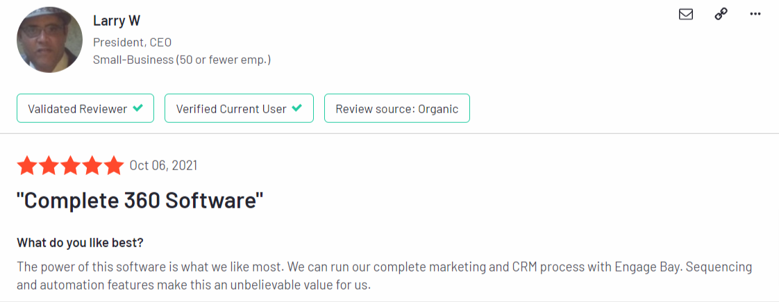Select the third rating star
779x302 pixels.
pyautogui.click(x=70, y=166)
